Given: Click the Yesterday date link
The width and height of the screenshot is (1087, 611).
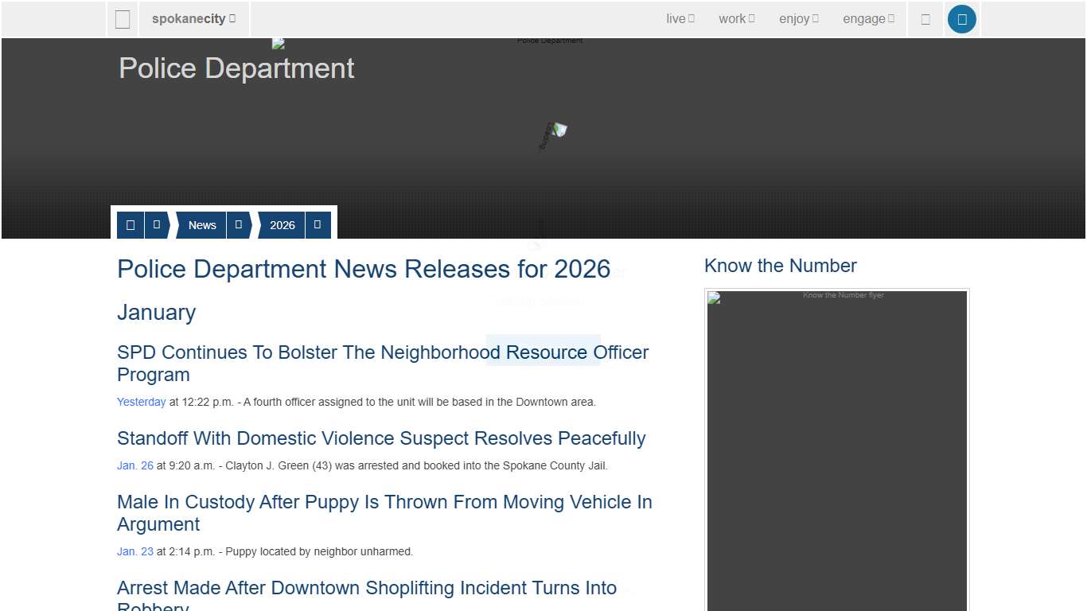Looking at the screenshot, I should [x=141, y=402].
